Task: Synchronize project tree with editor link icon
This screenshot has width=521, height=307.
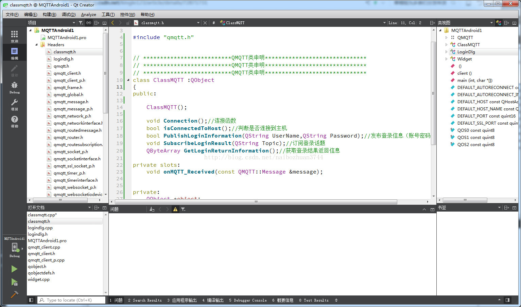Action: 89,23
